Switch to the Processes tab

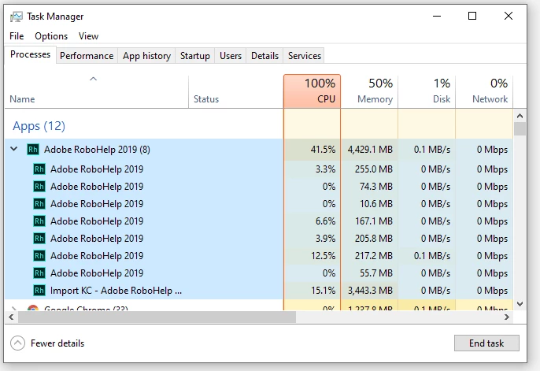tap(30, 54)
